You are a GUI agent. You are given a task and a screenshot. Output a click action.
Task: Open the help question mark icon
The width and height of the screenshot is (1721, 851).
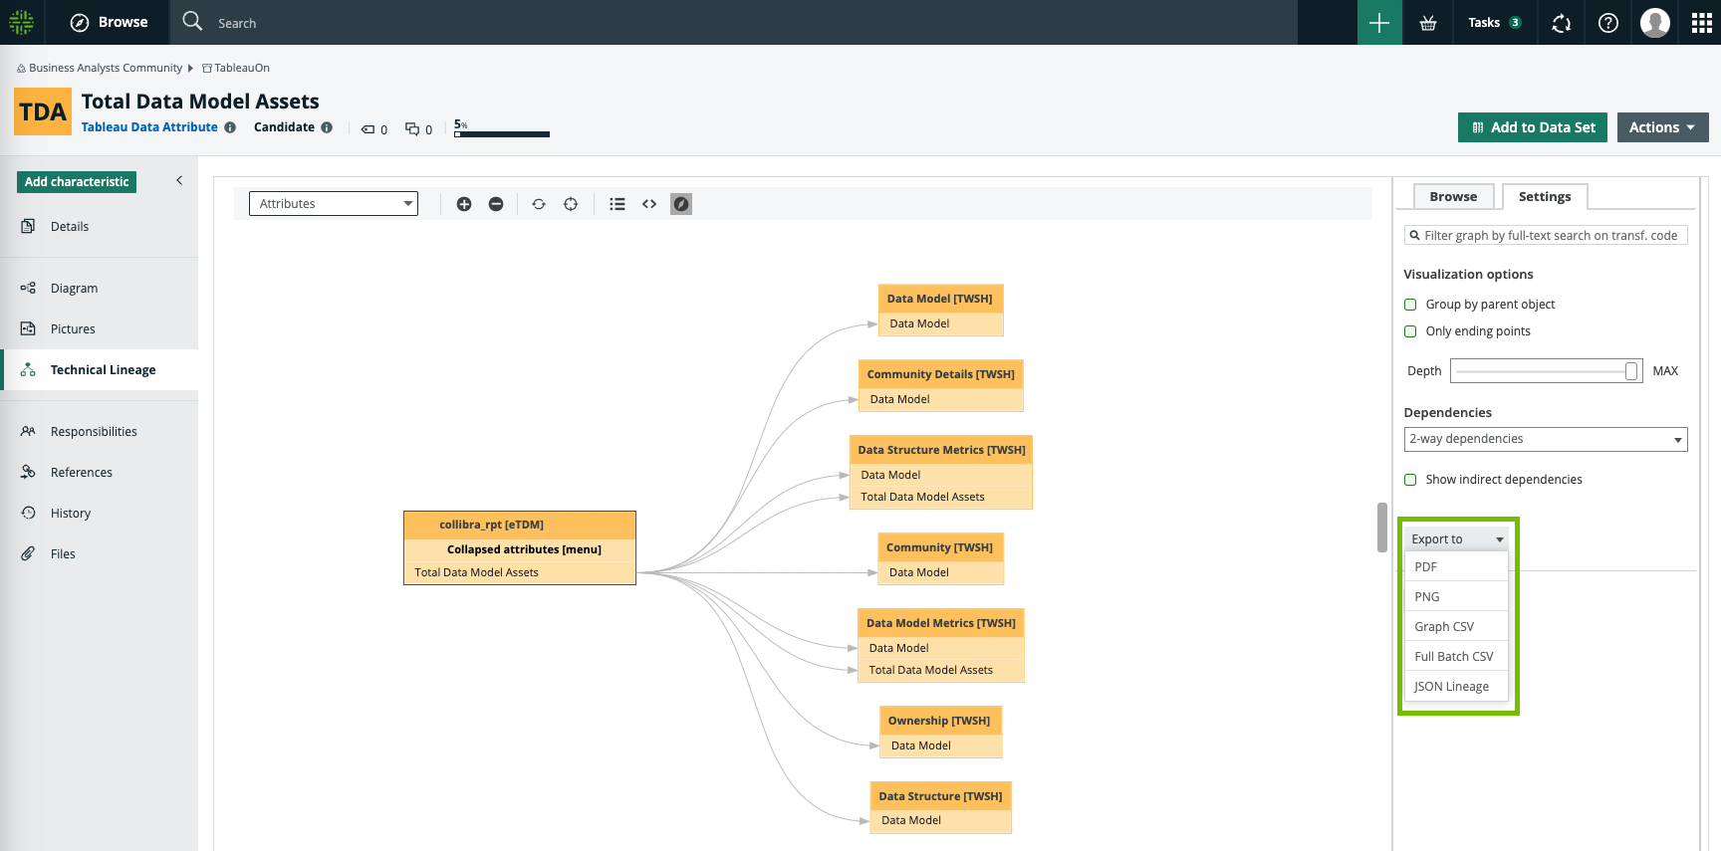pyautogui.click(x=1607, y=23)
